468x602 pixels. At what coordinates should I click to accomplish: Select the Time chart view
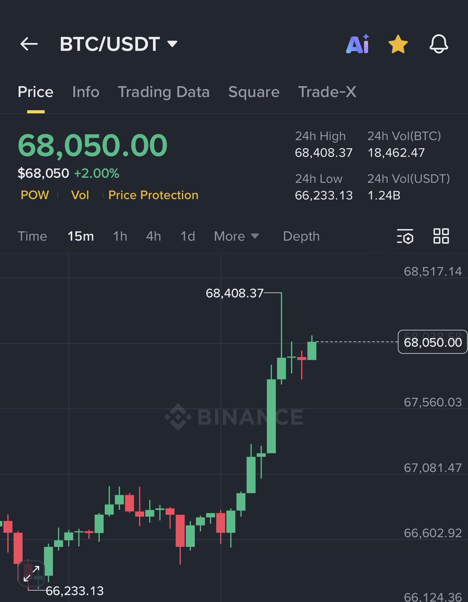[x=33, y=236]
